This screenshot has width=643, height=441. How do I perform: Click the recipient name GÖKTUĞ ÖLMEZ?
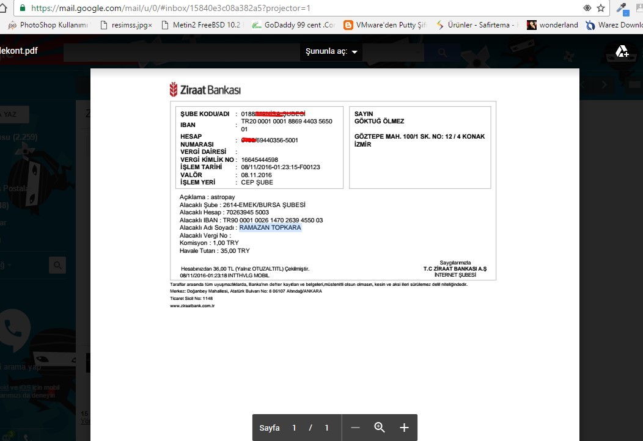(x=380, y=121)
